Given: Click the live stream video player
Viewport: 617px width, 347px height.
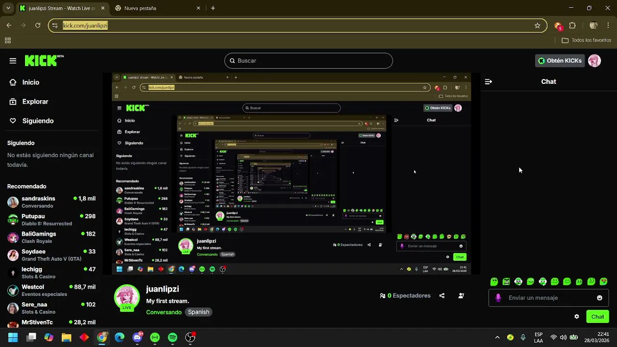Looking at the screenshot, I should tap(292, 174).
